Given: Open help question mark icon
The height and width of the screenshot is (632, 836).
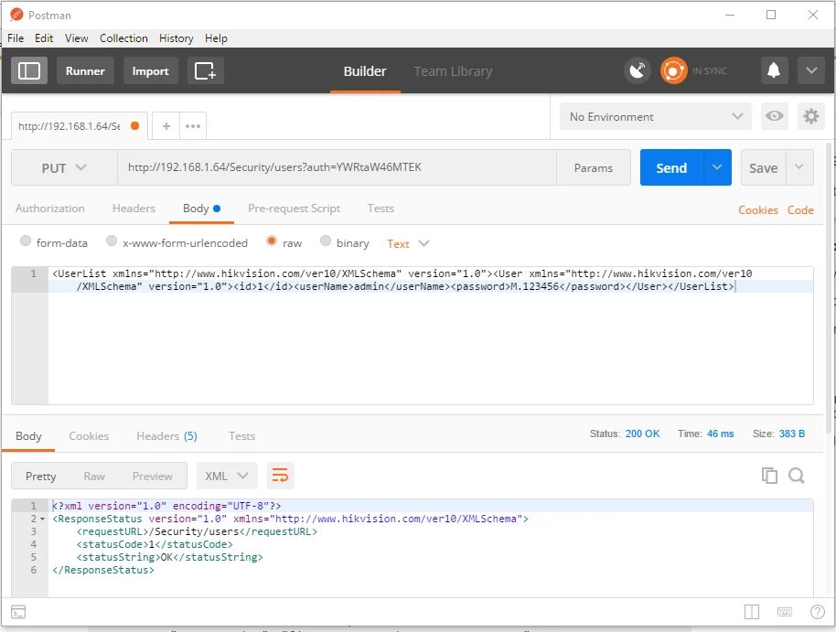Looking at the screenshot, I should pyautogui.click(x=818, y=612).
